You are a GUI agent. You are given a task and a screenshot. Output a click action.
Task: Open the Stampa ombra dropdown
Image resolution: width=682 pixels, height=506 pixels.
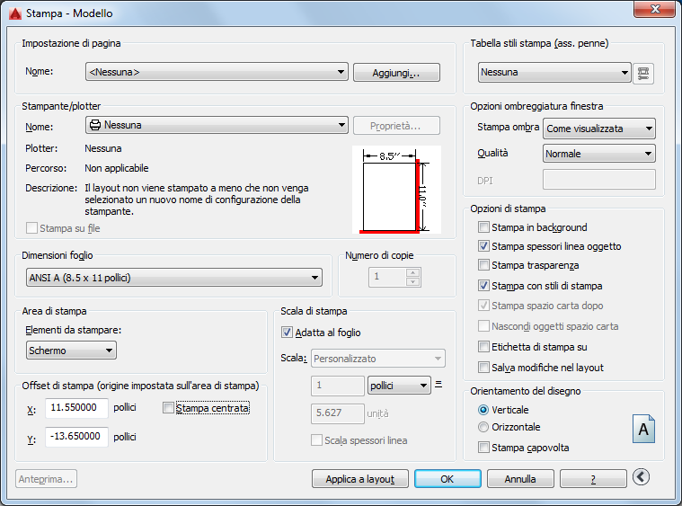coord(599,129)
